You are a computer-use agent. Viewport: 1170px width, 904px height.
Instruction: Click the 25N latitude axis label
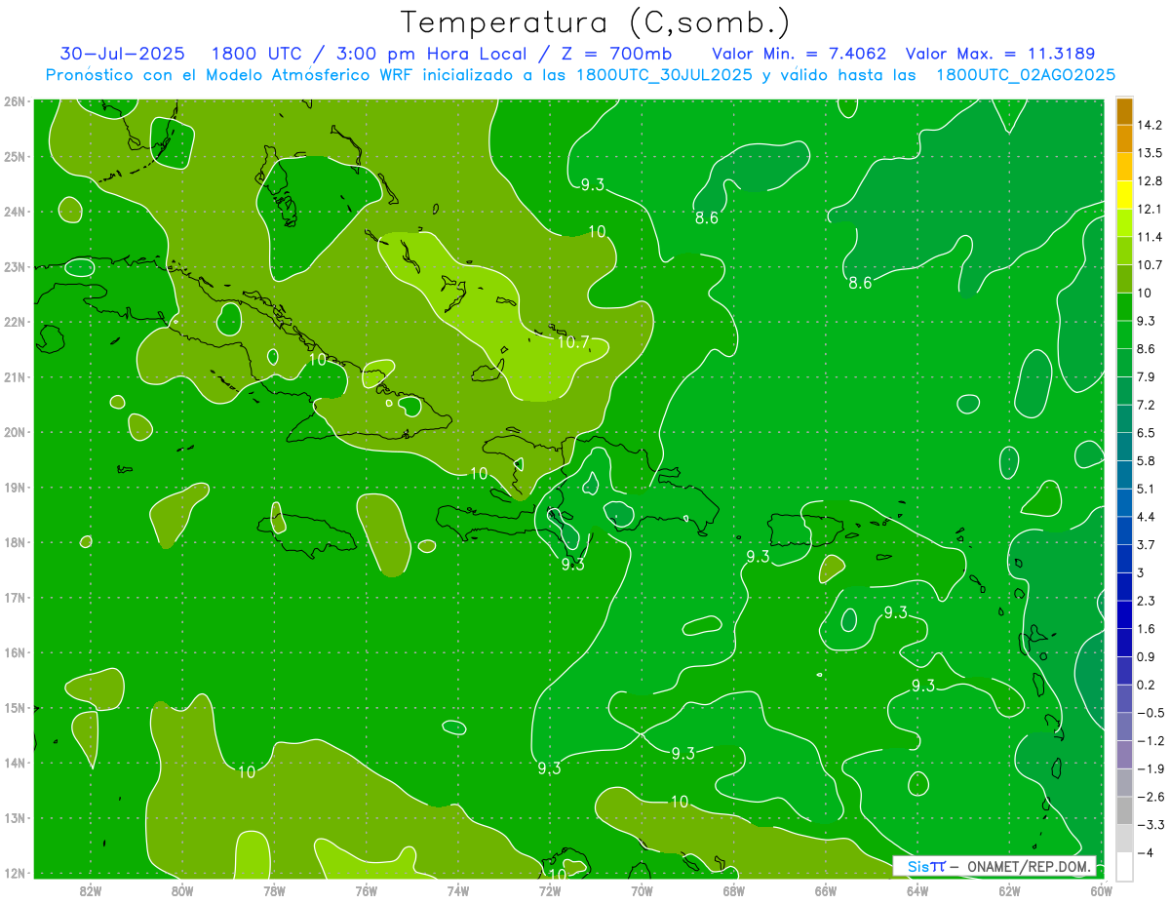click(13, 156)
